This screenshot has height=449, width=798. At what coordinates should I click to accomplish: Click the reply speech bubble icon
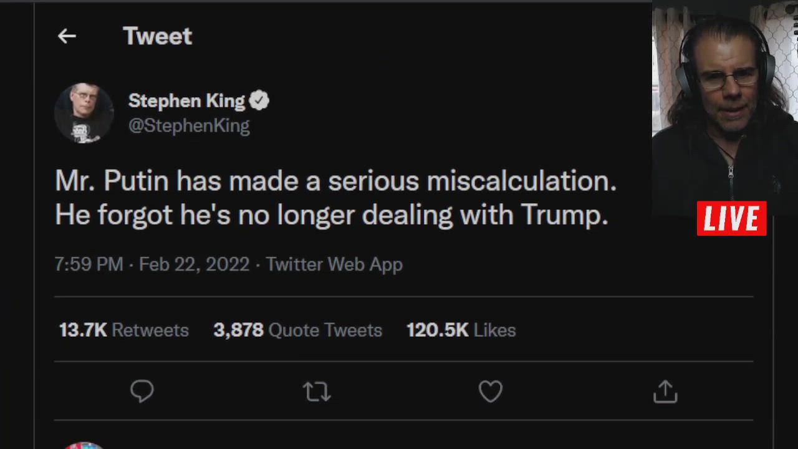pos(142,392)
